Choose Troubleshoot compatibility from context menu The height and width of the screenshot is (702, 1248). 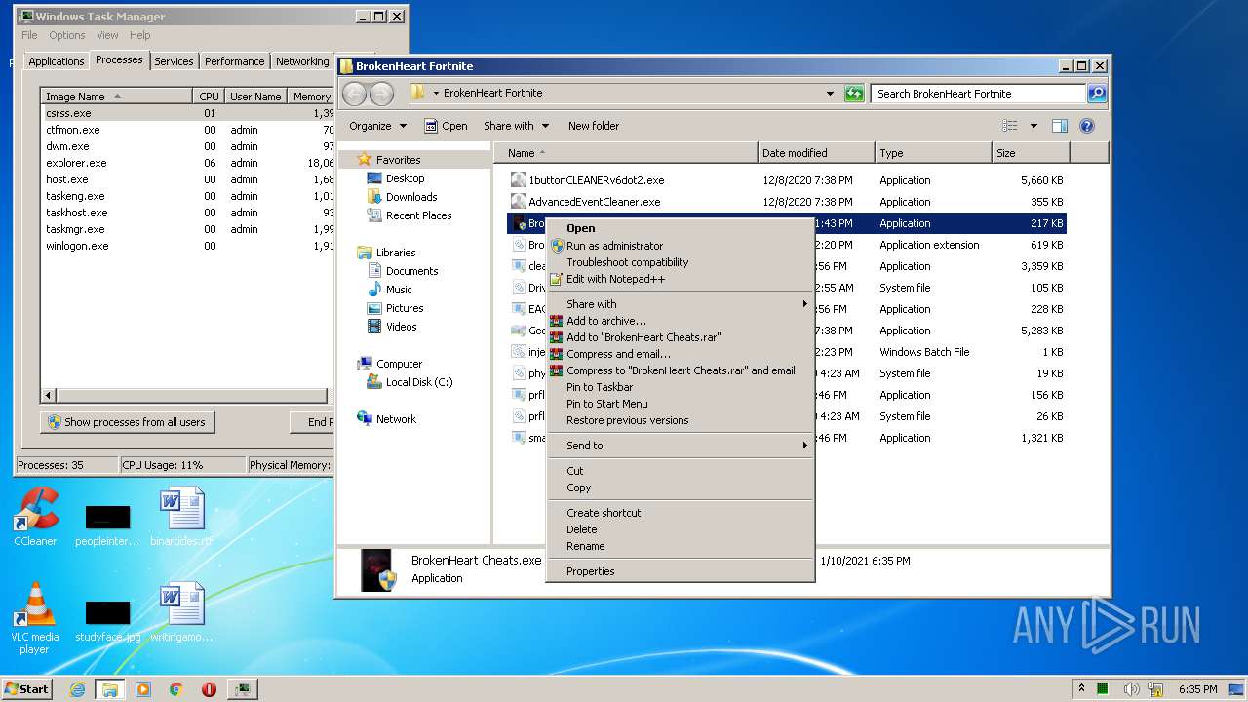click(x=681, y=262)
